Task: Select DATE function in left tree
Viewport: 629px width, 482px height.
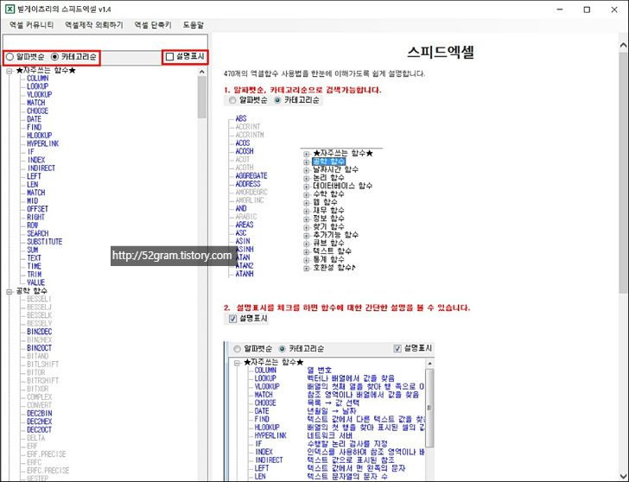Action: (x=34, y=119)
